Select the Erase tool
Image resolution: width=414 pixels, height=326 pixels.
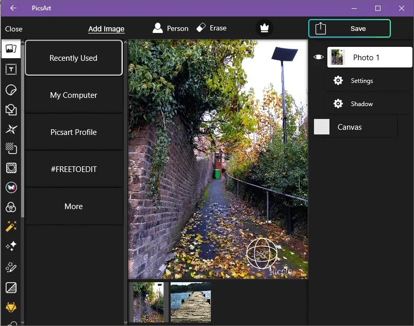coord(211,28)
